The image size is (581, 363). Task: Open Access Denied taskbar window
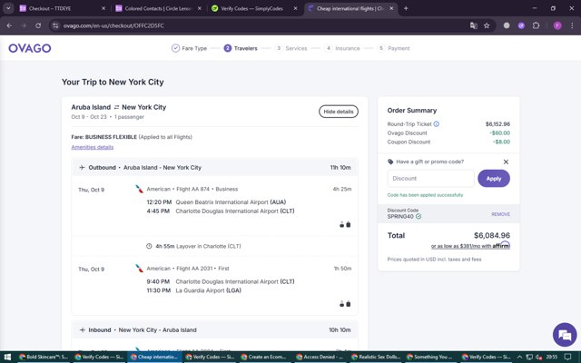click(x=320, y=357)
